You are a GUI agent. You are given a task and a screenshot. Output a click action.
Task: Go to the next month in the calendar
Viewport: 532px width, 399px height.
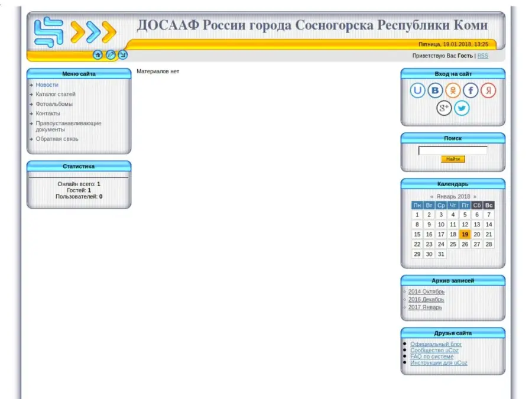point(475,196)
